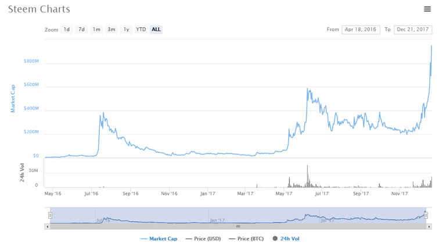Click the Mar '17 date label
The height and width of the screenshot is (246, 446).
click(x=245, y=194)
